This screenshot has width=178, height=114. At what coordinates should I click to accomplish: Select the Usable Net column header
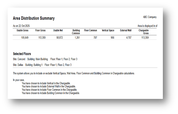point(58,30)
